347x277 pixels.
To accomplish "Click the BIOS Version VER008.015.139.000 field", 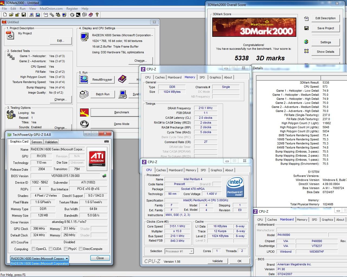I will tap(66, 176).
